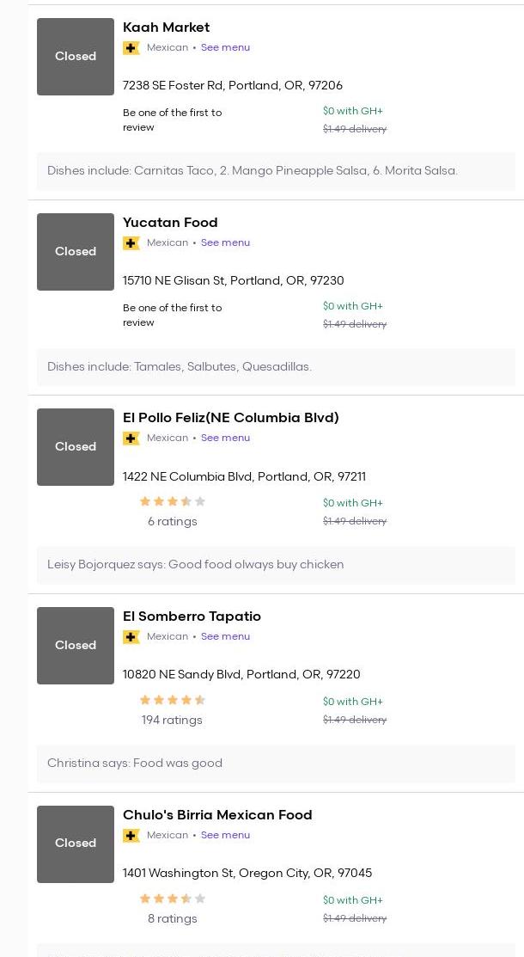Click the Closed thumbnail for El Somberro Tapatio
The height and width of the screenshot is (957, 524).
tap(76, 646)
